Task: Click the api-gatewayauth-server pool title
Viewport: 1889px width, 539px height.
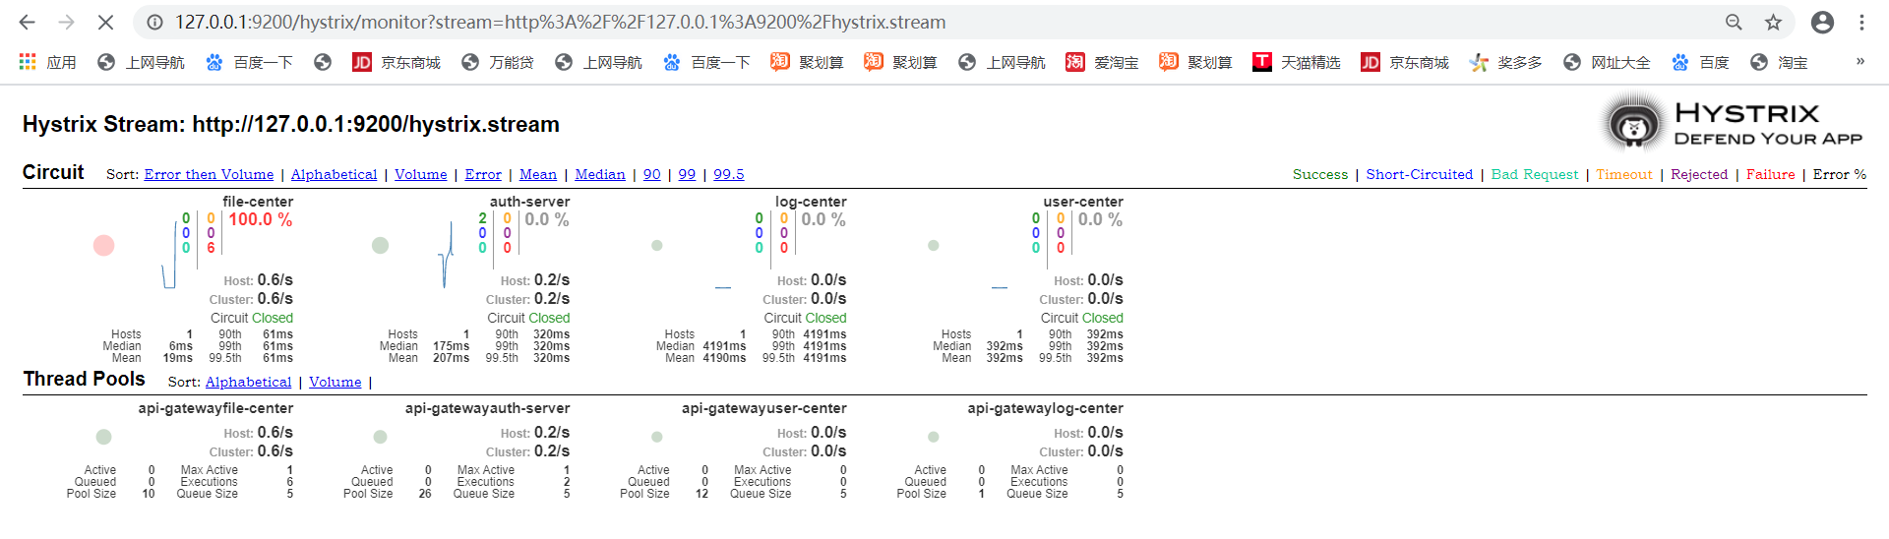Action: (487, 408)
